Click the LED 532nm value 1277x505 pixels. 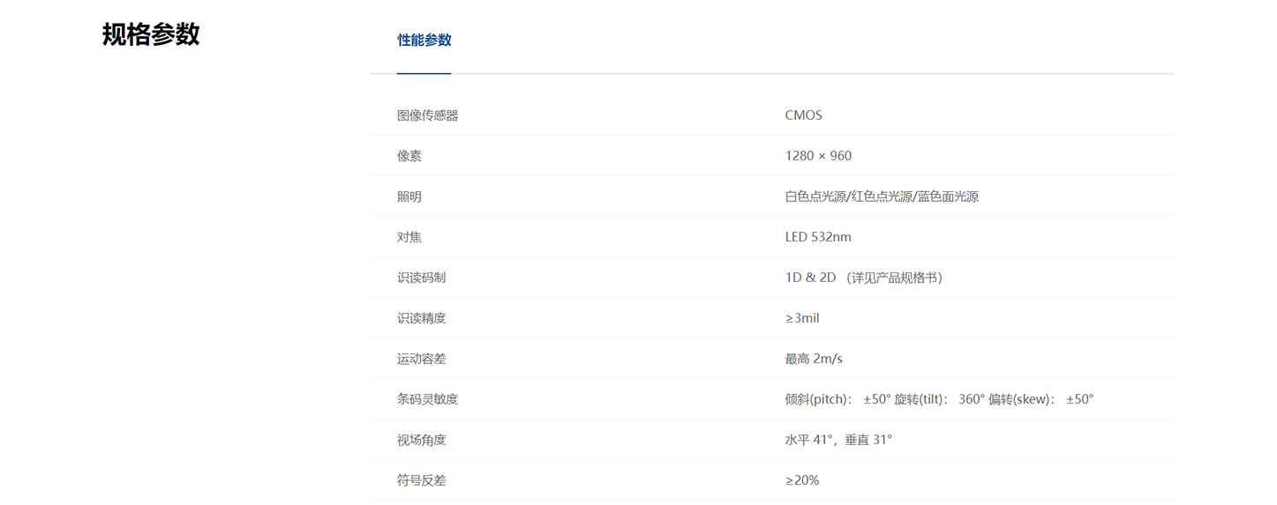pyautogui.click(x=818, y=237)
